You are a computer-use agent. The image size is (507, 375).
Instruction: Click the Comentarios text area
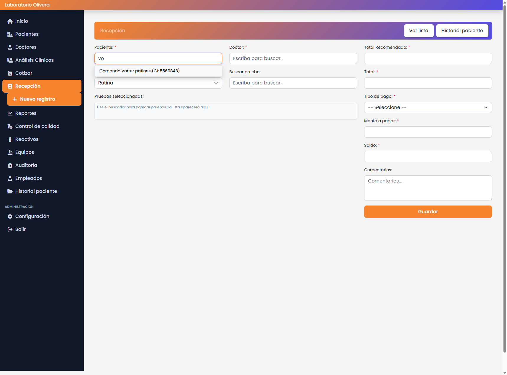(428, 188)
